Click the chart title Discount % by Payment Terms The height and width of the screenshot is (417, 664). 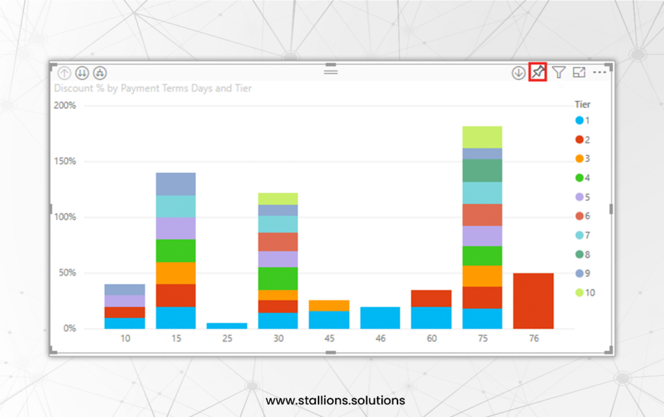(x=152, y=88)
